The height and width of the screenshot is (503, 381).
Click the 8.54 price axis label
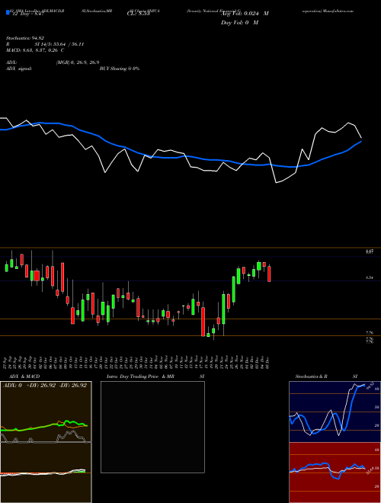tap(370, 278)
